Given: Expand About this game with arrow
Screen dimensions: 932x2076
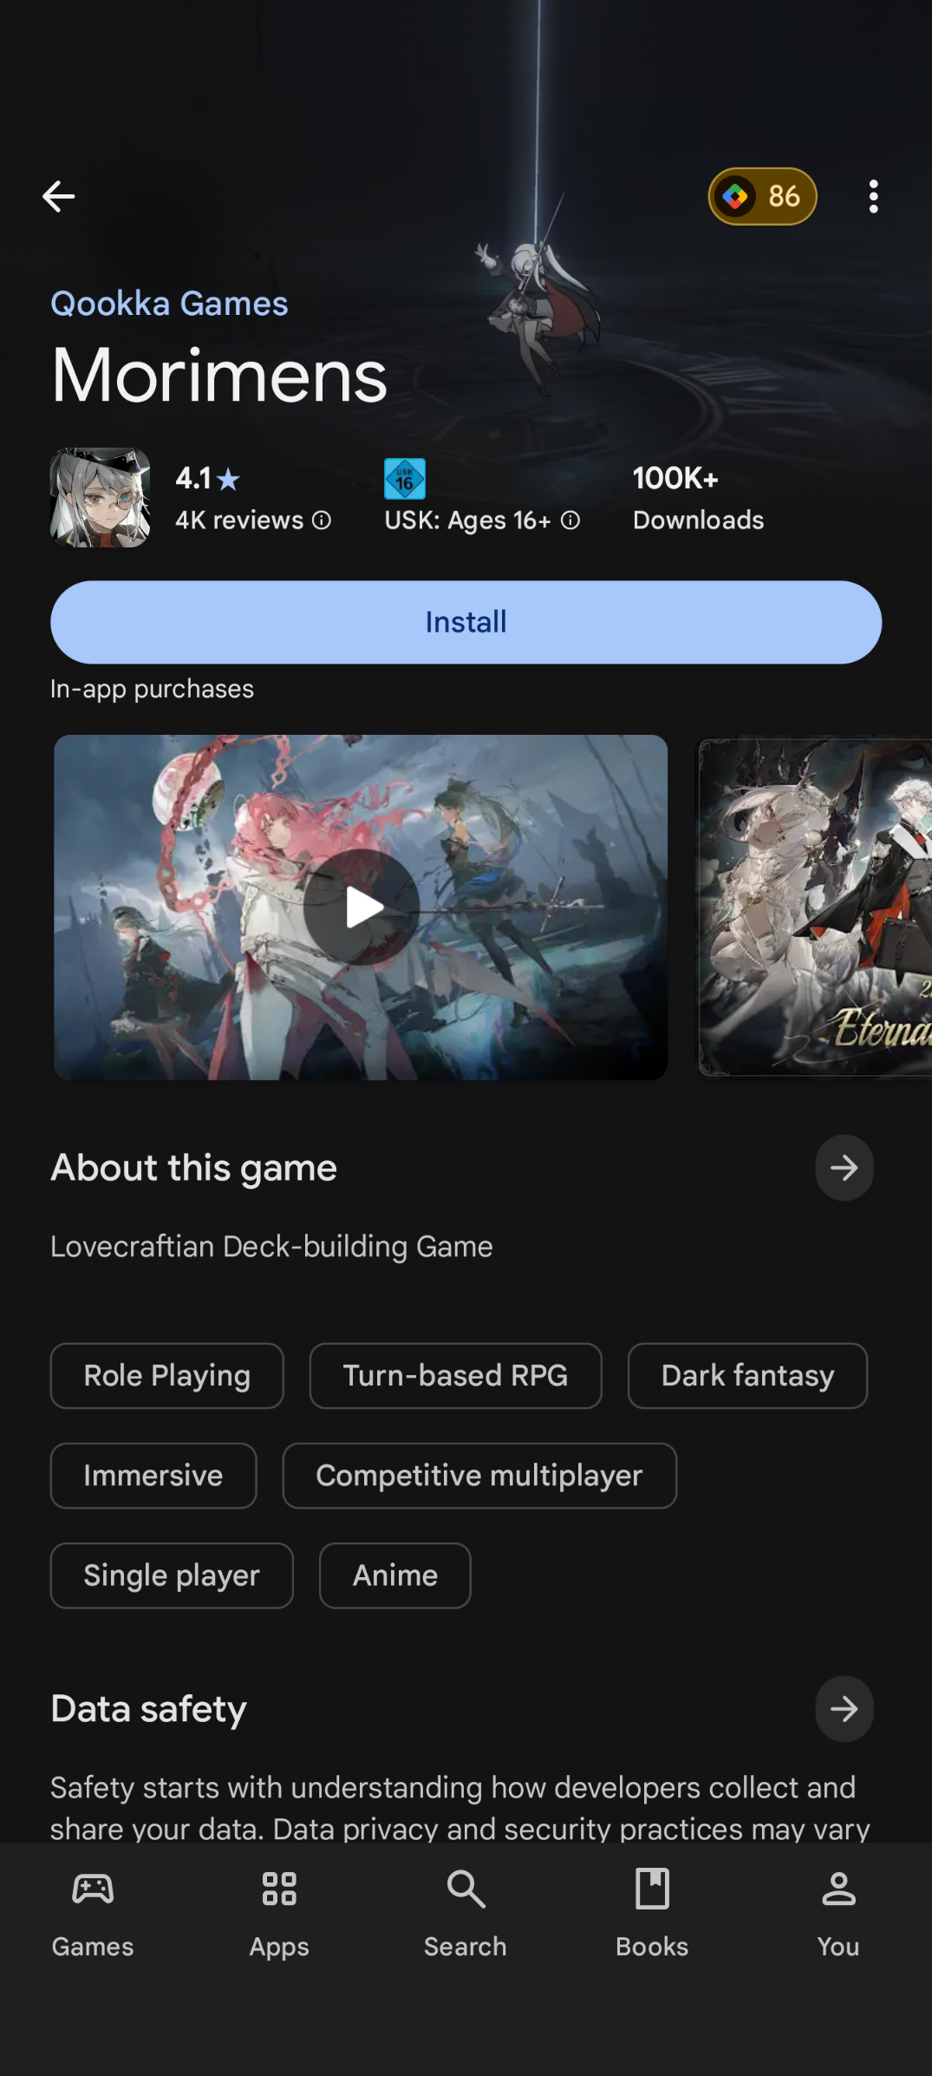Looking at the screenshot, I should pyautogui.click(x=844, y=1168).
